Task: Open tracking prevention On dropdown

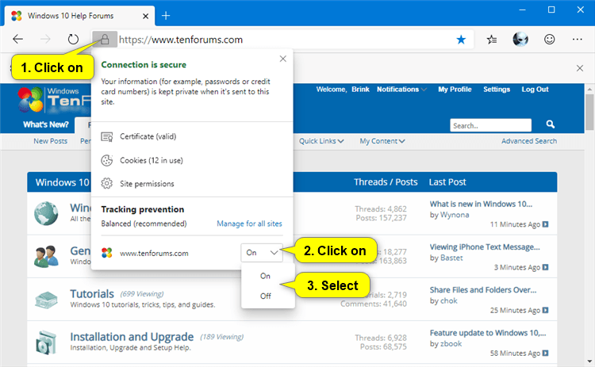Action: 262,253
